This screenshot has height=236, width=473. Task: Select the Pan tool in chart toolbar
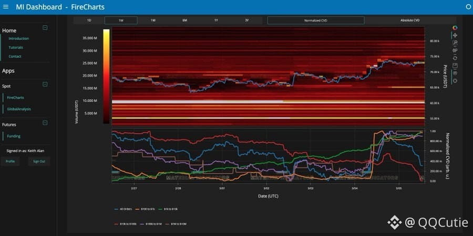click(x=455, y=35)
